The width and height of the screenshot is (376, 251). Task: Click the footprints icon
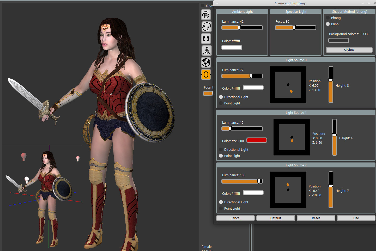[x=206, y=39]
